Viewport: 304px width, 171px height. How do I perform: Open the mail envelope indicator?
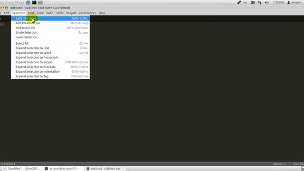tap(253, 2)
